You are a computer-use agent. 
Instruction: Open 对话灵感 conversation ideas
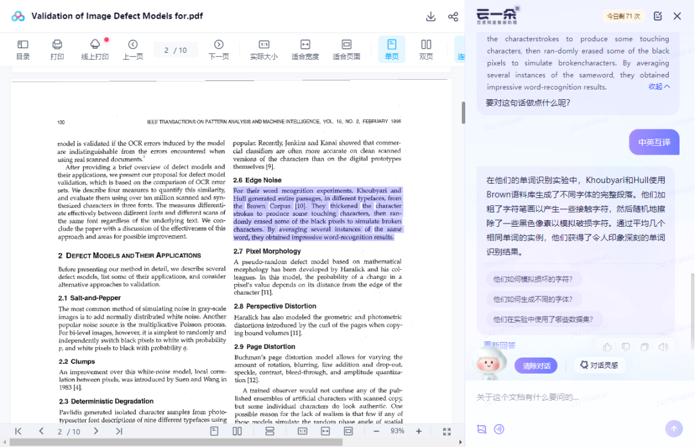pyautogui.click(x=599, y=365)
